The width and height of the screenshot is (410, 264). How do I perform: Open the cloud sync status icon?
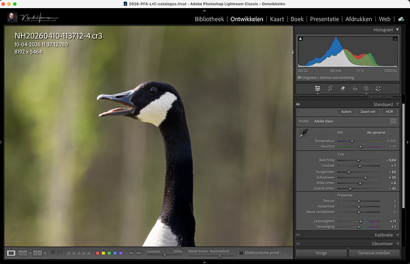(401, 19)
